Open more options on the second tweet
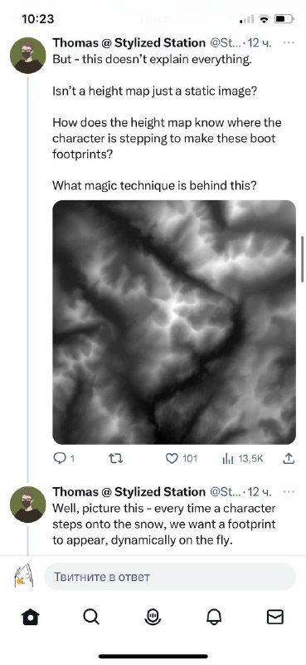Viewport: 306px width, 665px height. (289, 492)
